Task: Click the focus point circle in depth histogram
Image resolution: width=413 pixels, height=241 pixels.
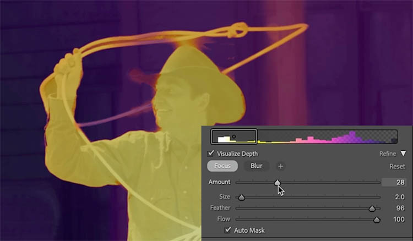Action: coord(233,136)
